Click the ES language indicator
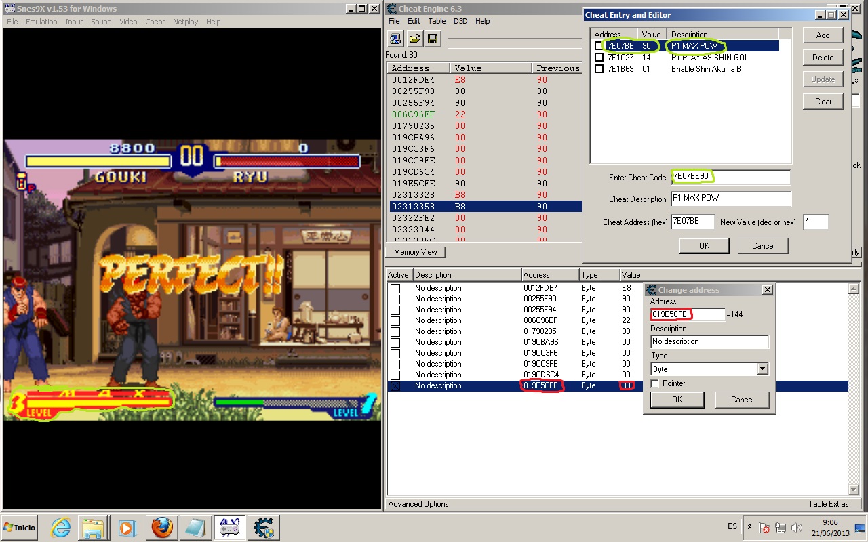Screen dimensions: 868x542 pyautogui.click(x=732, y=526)
